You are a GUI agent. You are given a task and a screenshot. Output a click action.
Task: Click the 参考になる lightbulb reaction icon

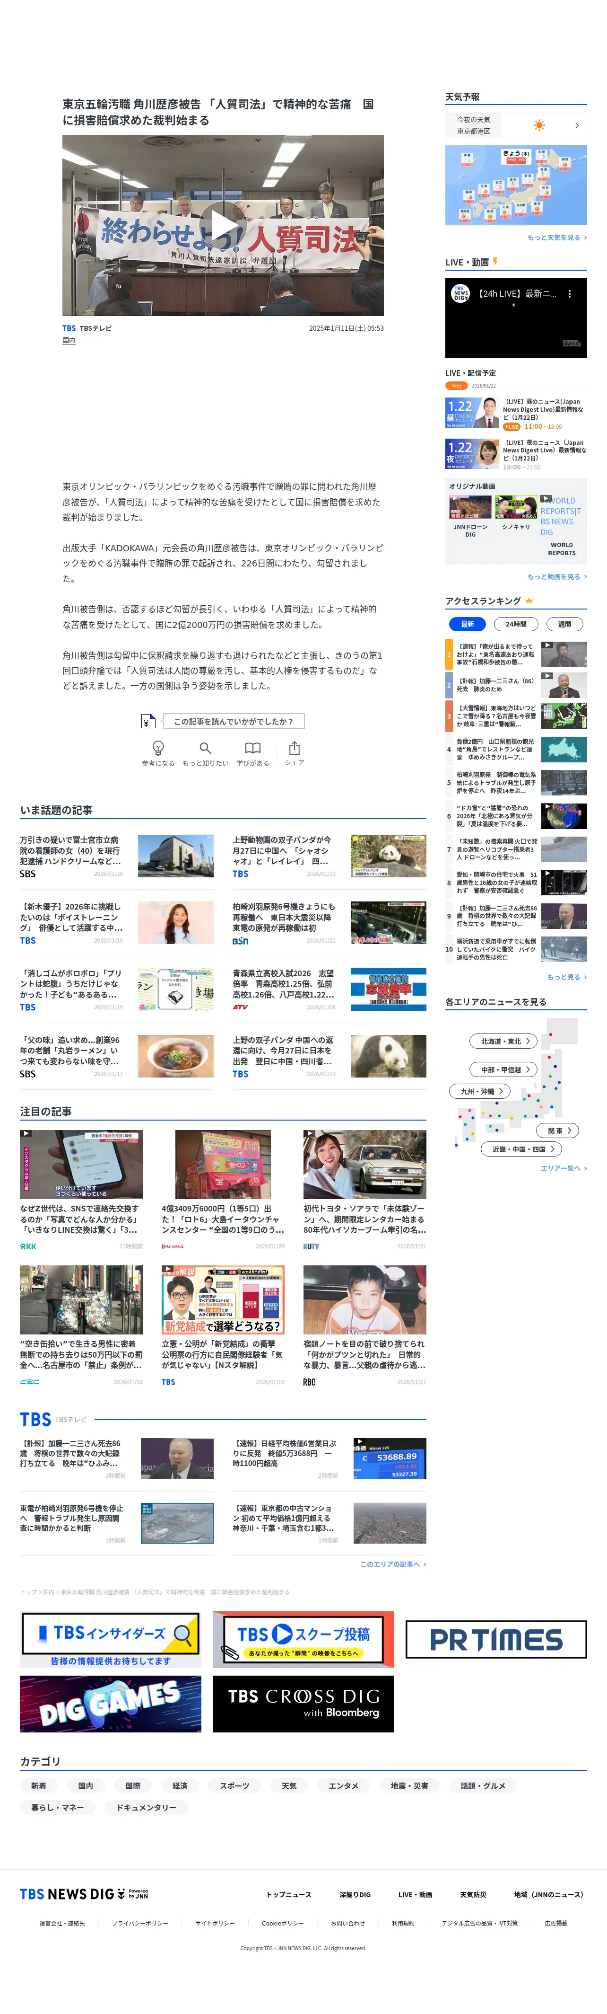[158, 747]
